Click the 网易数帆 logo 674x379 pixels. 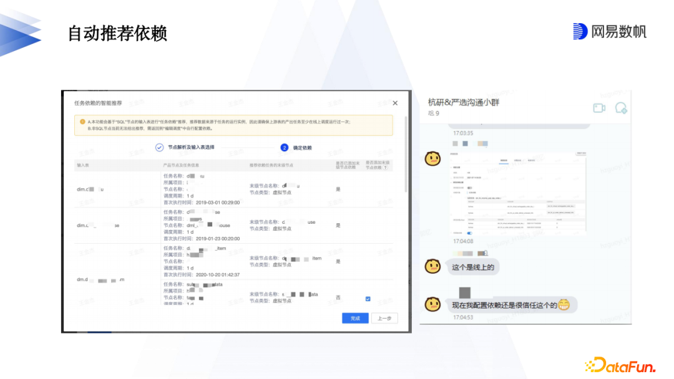point(610,31)
